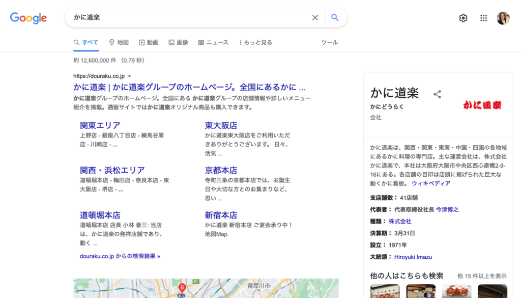Expand the もっと見る menu
Screen dimensions: 521x298
(x=255, y=43)
